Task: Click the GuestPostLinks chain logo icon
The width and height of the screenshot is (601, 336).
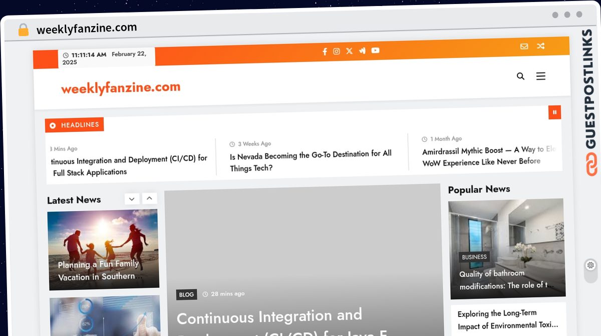Action: point(592,163)
